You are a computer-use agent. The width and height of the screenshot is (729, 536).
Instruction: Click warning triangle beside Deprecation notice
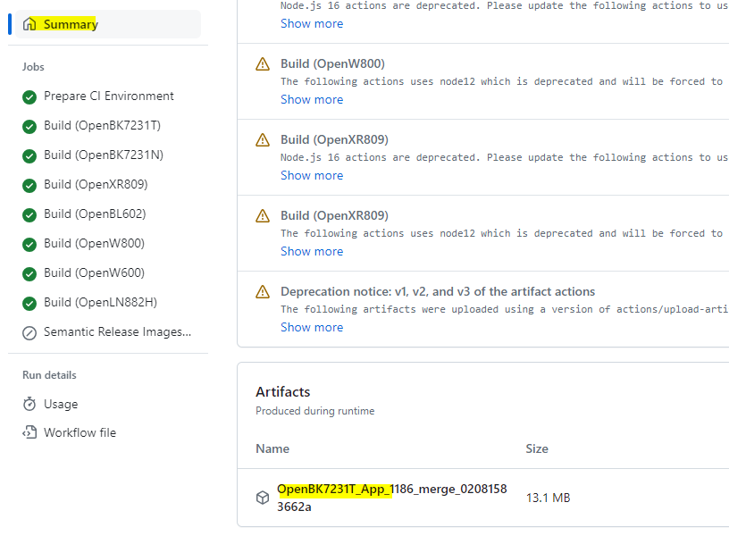[263, 292]
